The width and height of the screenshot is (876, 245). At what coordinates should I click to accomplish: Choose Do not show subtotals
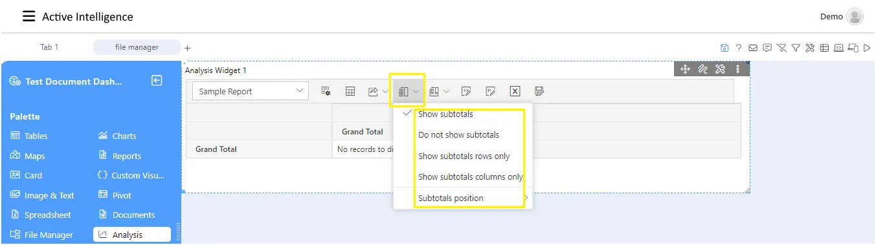coord(462,135)
